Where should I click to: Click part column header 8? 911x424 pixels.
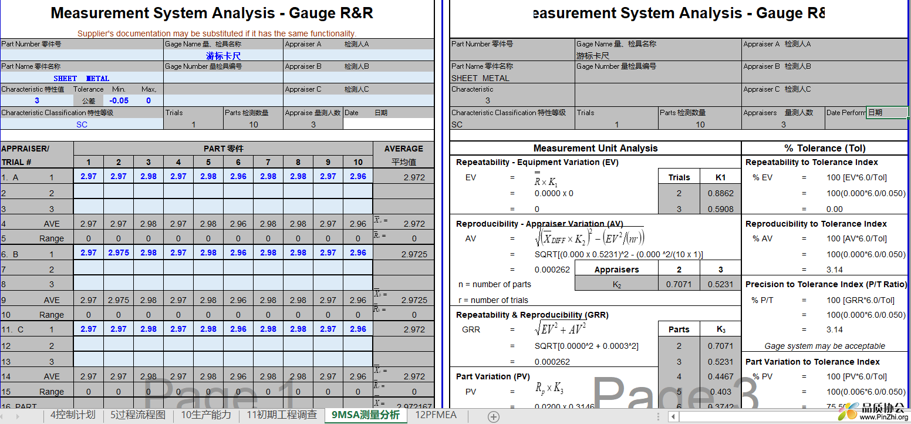click(298, 162)
